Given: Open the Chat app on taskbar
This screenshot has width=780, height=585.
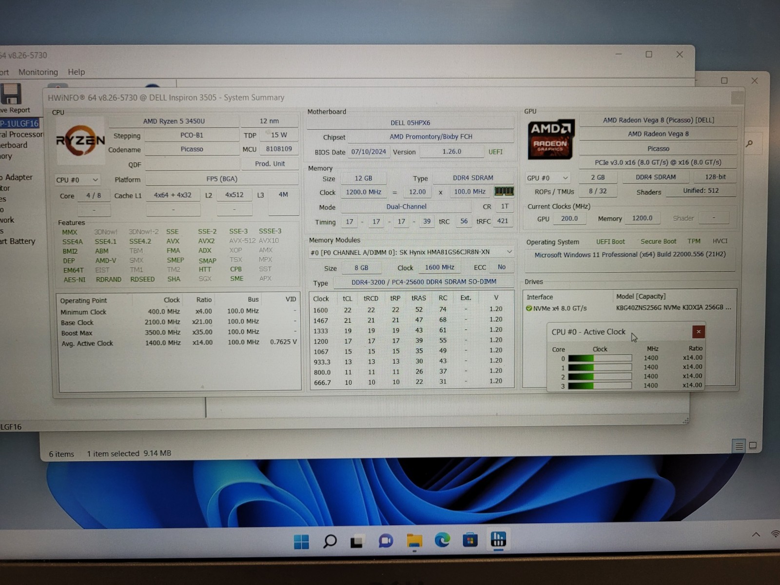Looking at the screenshot, I should point(386,541).
